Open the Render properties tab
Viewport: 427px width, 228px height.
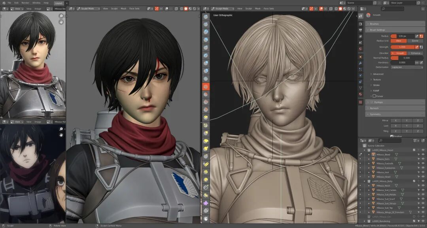[x=361, y=24]
